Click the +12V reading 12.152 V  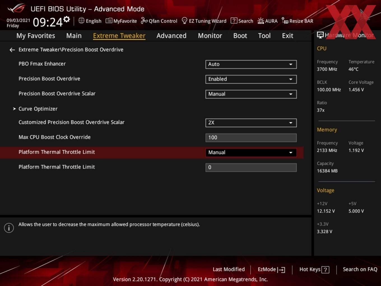(x=326, y=211)
